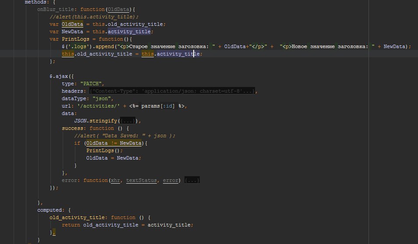Place caret in commented alert(this.activity_title) line
This screenshot has width=418, height=244.
94,17
